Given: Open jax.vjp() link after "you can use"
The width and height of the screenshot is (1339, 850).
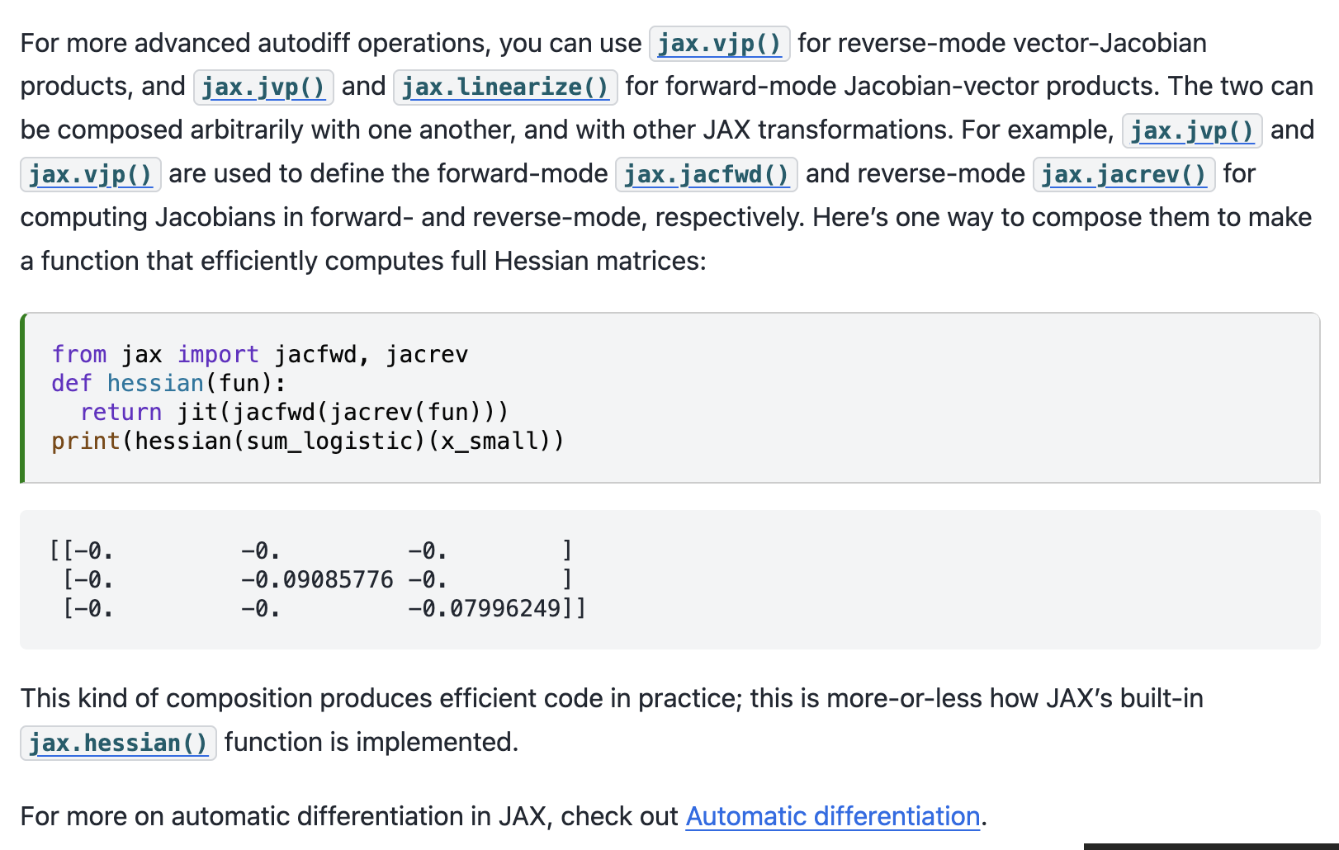Looking at the screenshot, I should coord(719,44).
